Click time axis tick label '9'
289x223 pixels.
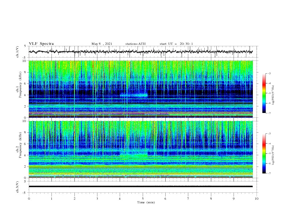coord(234,199)
